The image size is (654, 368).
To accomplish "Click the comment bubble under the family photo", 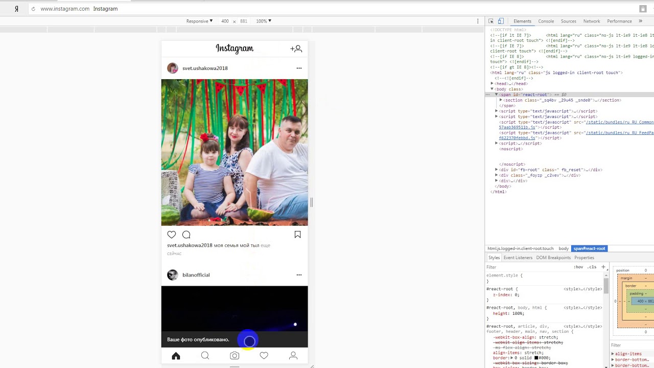I will point(186,235).
